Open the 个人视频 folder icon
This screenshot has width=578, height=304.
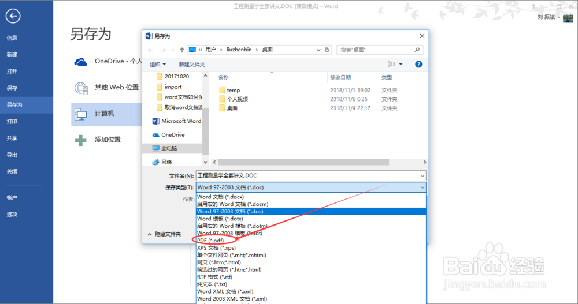(x=222, y=99)
